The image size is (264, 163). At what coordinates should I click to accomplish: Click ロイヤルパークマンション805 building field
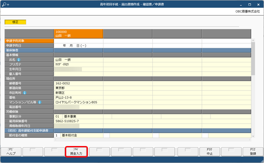pyautogui.click(x=79, y=102)
